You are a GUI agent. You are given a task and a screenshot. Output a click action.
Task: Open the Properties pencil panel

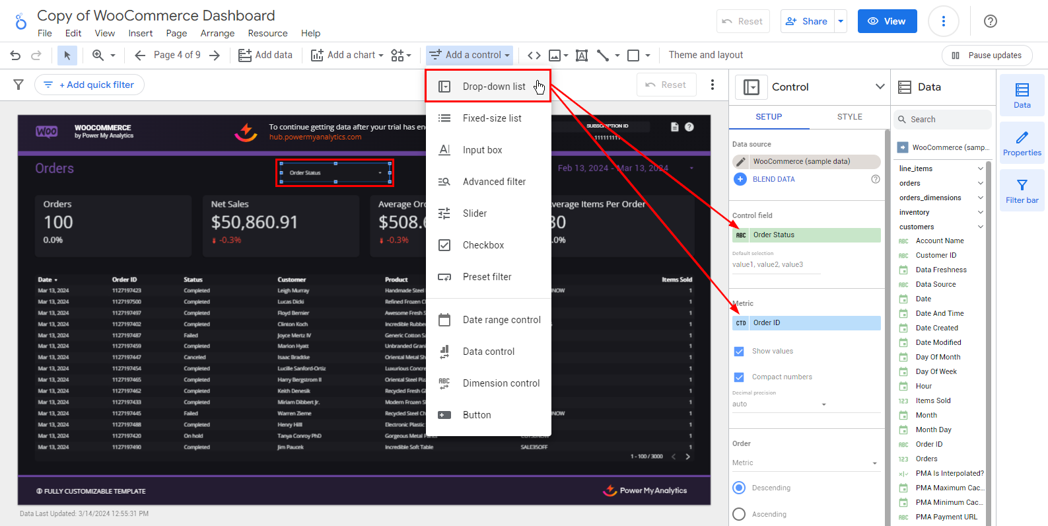tap(1022, 143)
